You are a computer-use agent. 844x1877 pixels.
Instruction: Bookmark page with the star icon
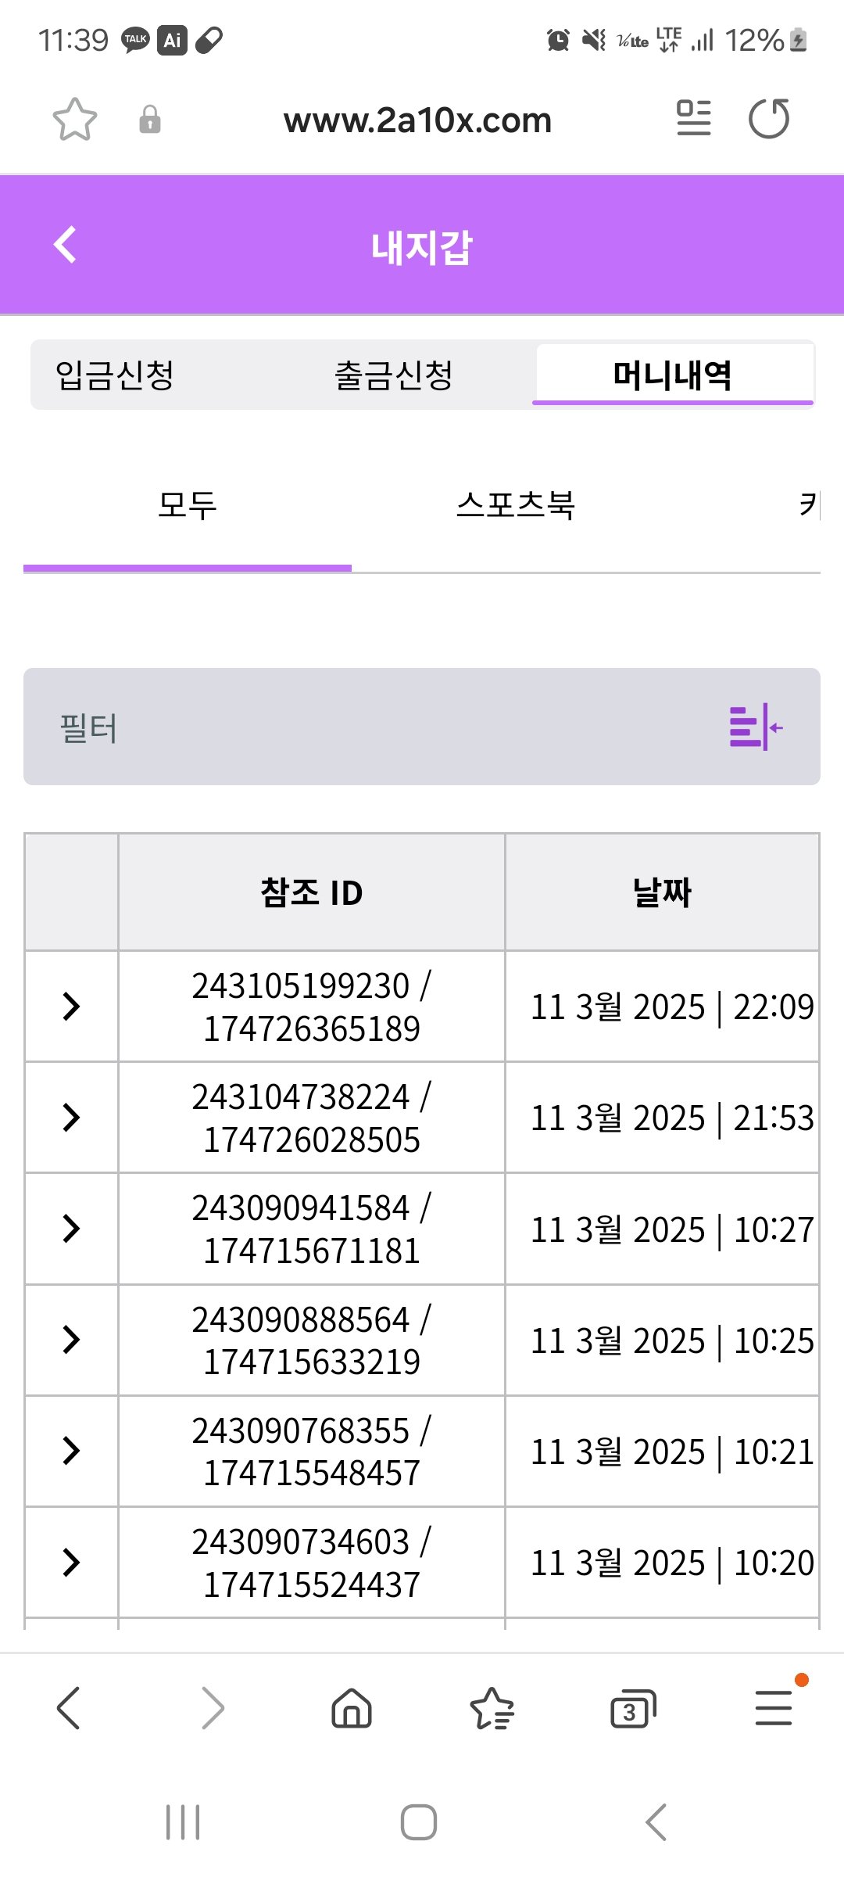click(x=75, y=120)
